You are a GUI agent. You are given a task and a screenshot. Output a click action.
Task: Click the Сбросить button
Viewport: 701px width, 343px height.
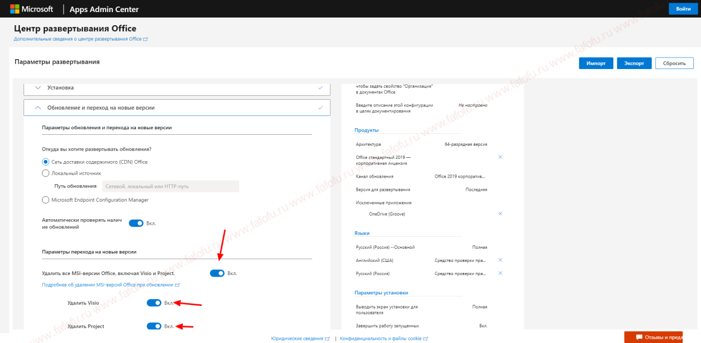[674, 63]
